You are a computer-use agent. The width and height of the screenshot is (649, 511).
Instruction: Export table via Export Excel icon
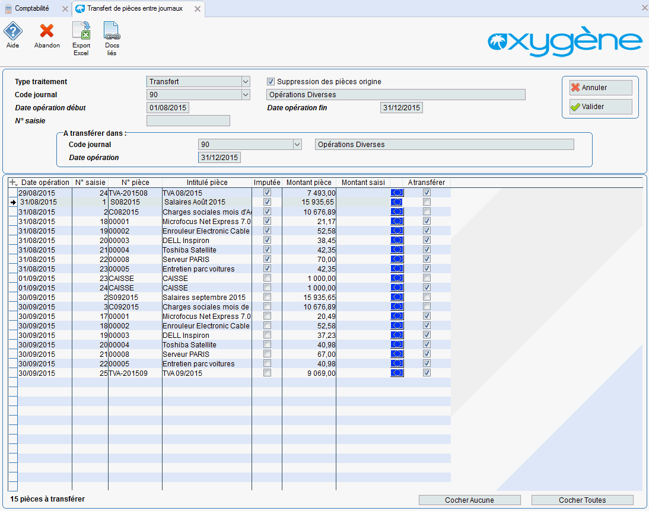pyautogui.click(x=81, y=31)
